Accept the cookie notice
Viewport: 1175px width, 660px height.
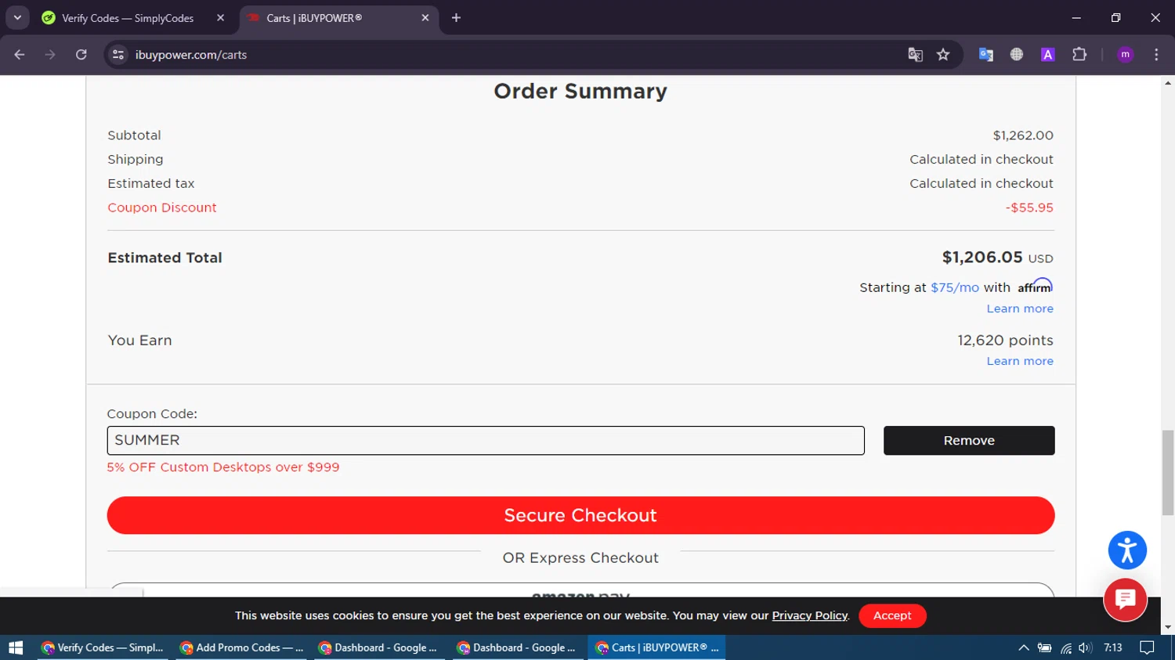(892, 615)
